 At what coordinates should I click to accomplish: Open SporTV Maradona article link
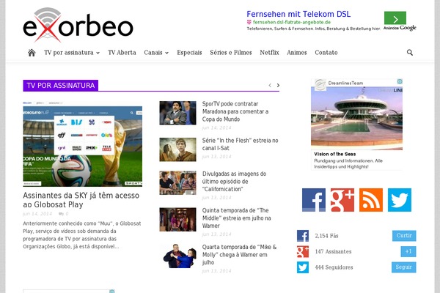point(235,111)
